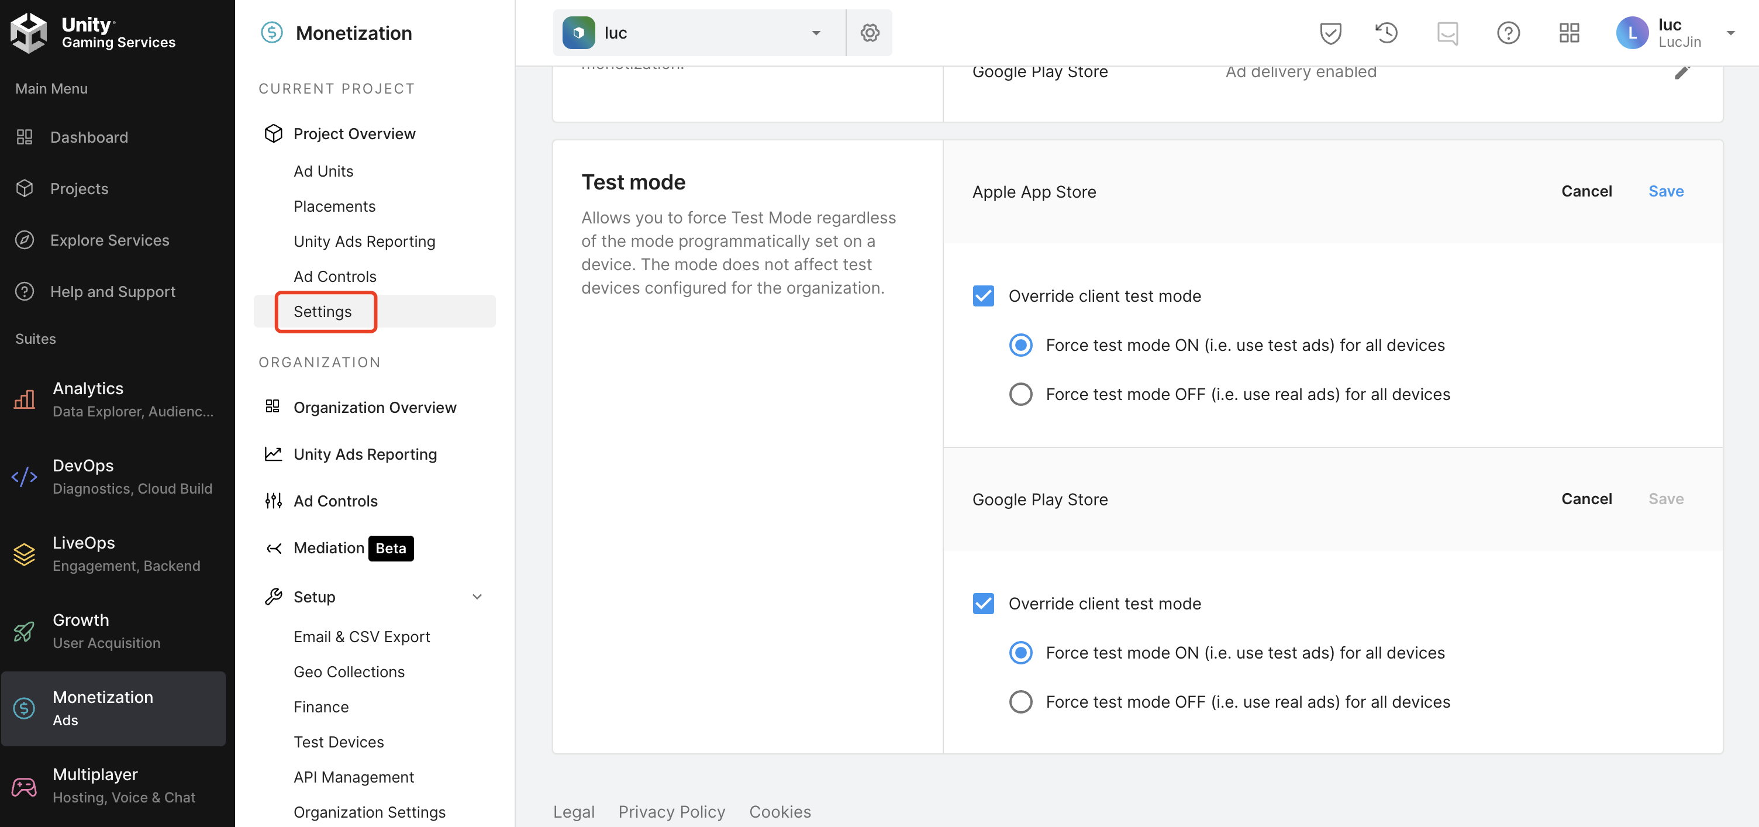Click the user avatar L
The height and width of the screenshot is (827, 1759).
point(1632,32)
